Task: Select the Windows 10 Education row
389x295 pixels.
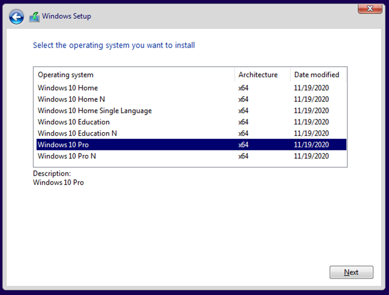Action: click(191, 122)
